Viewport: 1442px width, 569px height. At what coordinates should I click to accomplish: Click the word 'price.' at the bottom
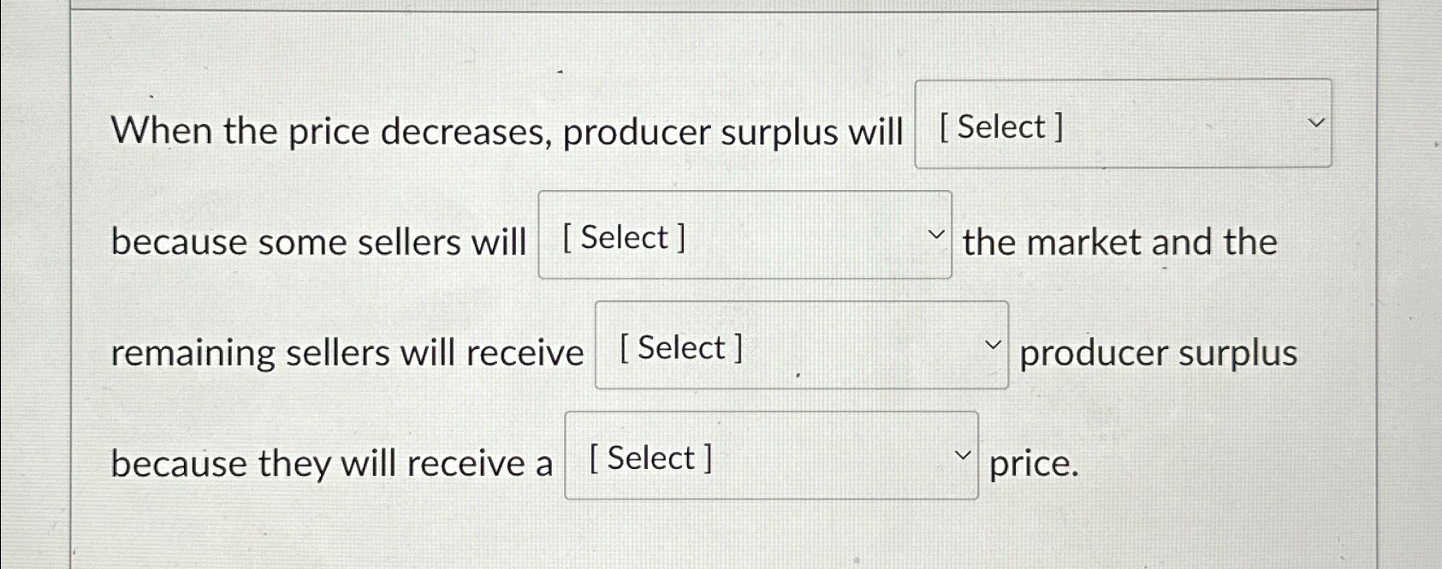[1032, 463]
